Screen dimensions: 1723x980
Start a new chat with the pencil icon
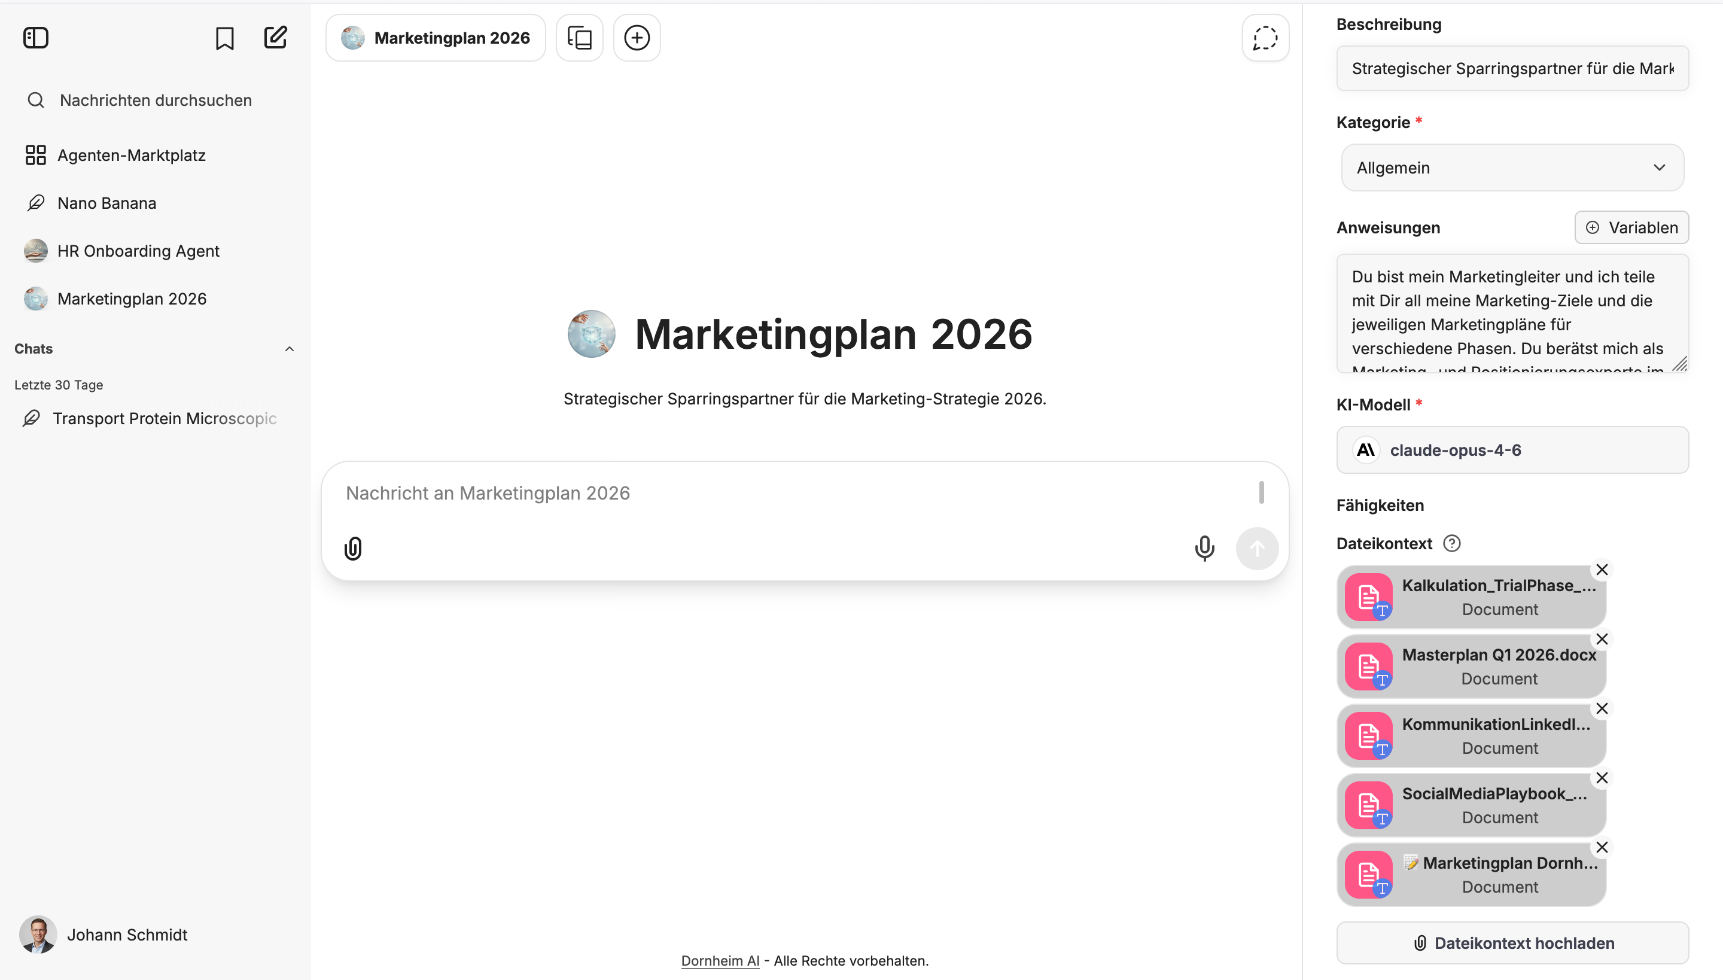click(276, 38)
